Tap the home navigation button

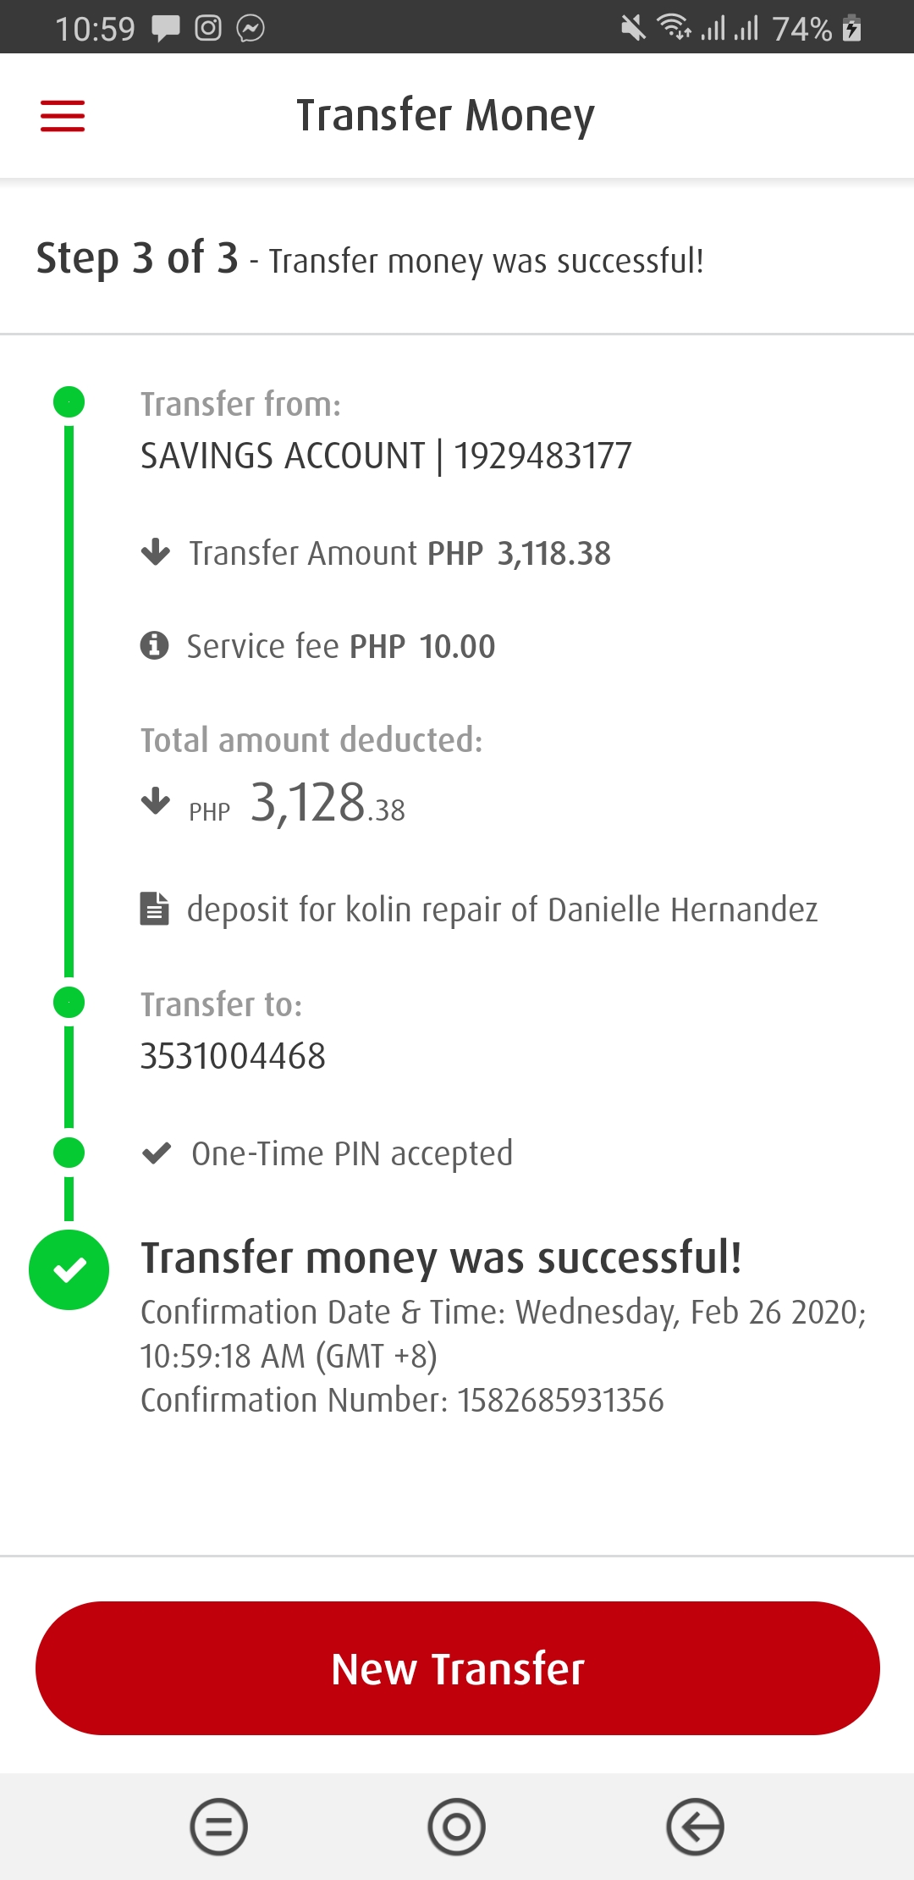[x=456, y=1827]
